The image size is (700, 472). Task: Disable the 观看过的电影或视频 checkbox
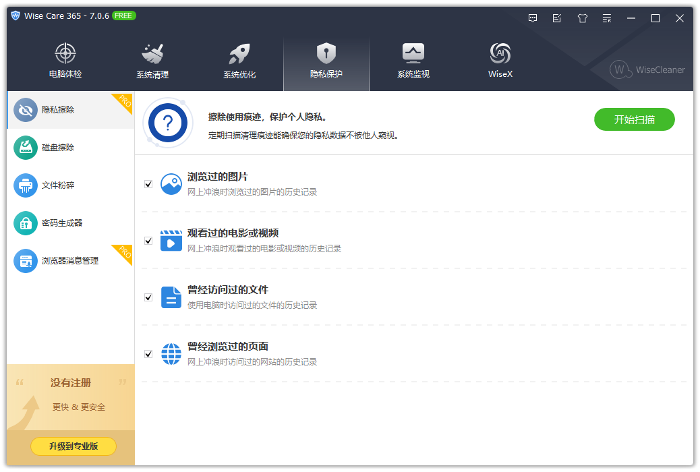148,241
